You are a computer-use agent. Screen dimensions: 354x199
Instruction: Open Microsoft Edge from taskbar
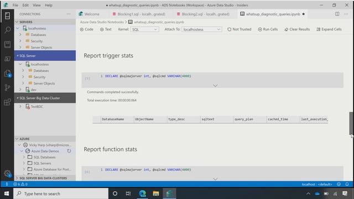(x=143, y=193)
